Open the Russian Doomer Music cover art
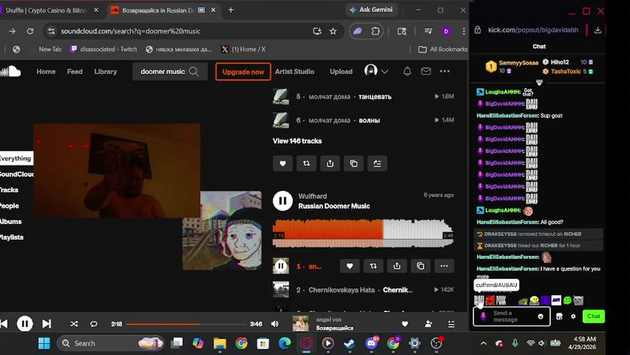This screenshot has height=355, width=630. pyautogui.click(x=222, y=230)
